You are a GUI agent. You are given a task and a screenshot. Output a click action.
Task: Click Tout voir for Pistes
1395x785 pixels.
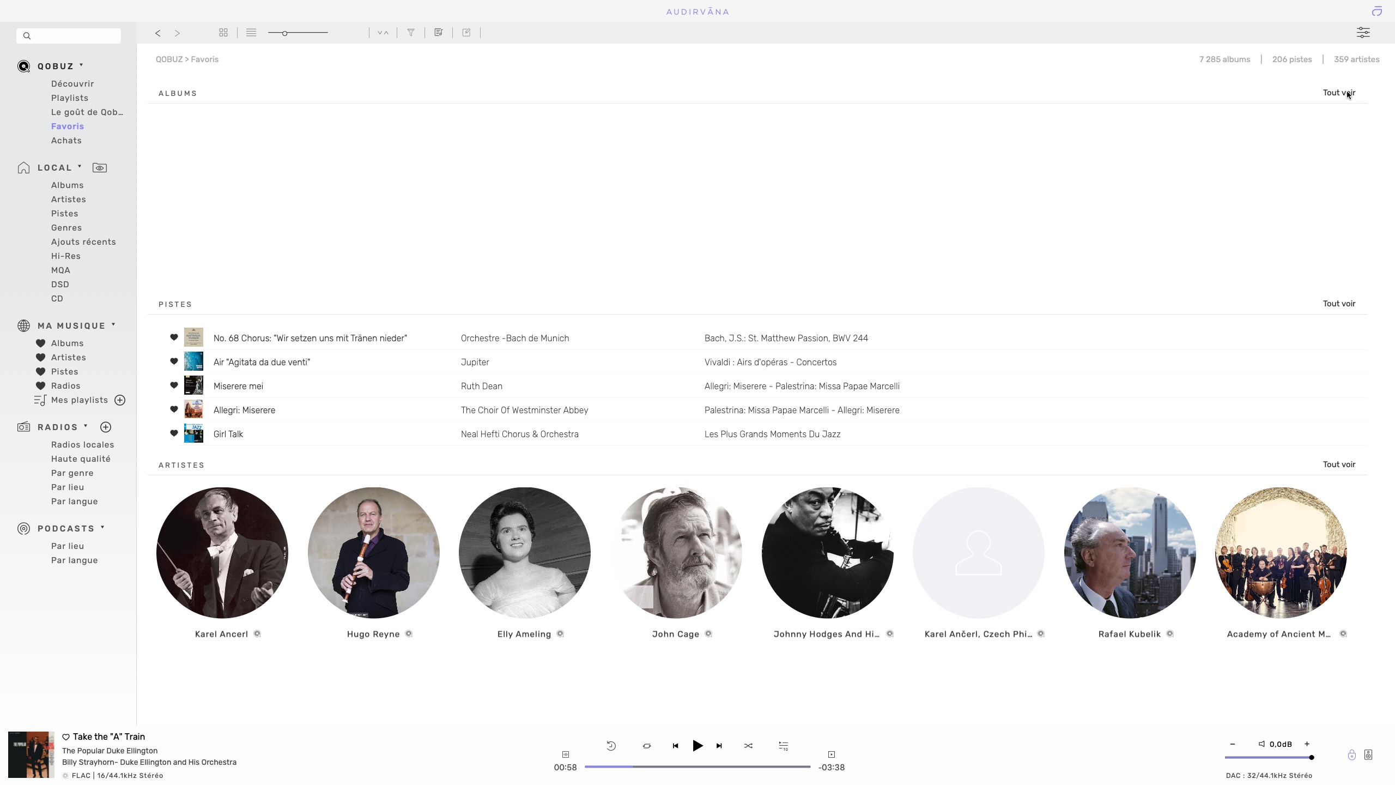pyautogui.click(x=1339, y=304)
